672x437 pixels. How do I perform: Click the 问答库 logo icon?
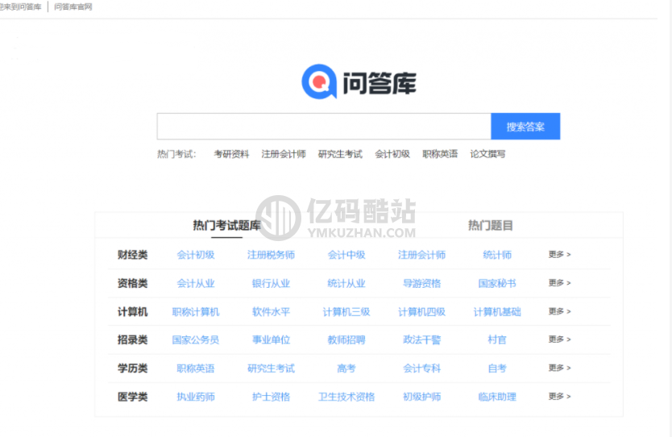[319, 81]
